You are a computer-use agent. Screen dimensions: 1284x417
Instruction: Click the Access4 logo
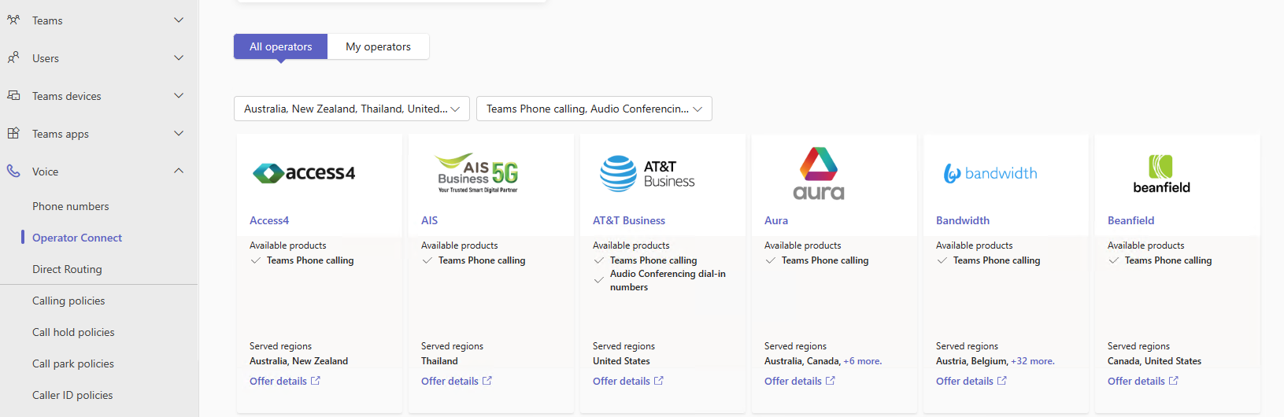304,172
